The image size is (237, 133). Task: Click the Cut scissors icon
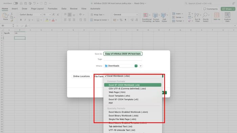pyautogui.click(x=12, y=14)
